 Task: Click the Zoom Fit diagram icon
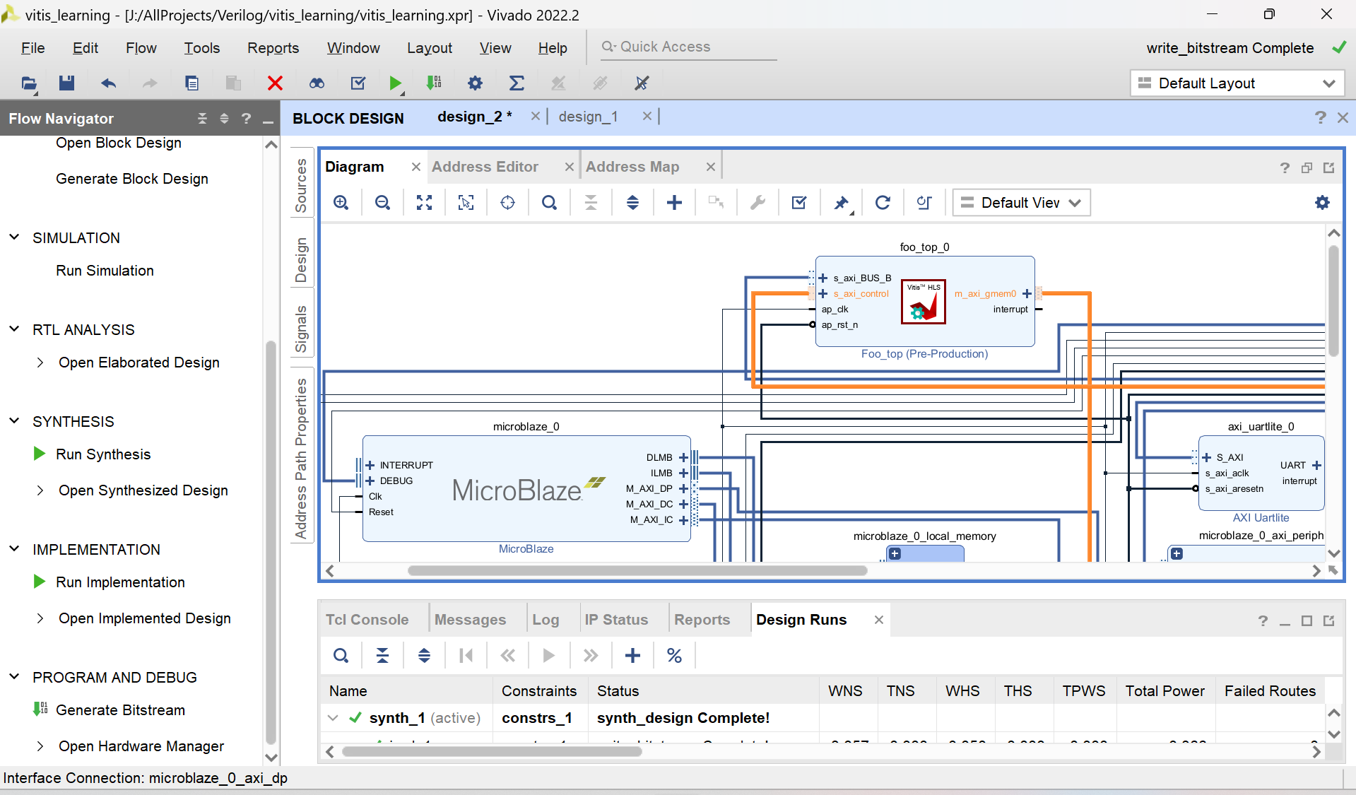click(x=424, y=203)
